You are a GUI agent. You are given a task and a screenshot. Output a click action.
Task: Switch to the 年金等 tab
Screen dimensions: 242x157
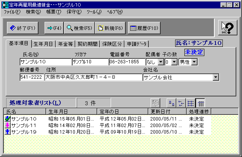coord(65,44)
